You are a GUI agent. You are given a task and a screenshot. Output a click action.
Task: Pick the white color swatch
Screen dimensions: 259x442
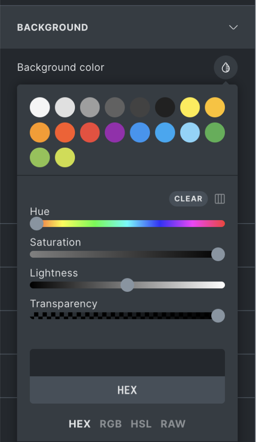[40, 107]
